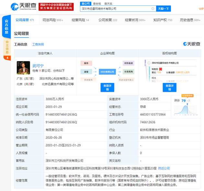The height and width of the screenshot is (191, 204).
Task: Select company type 有限责任公司
Action: tap(54, 130)
